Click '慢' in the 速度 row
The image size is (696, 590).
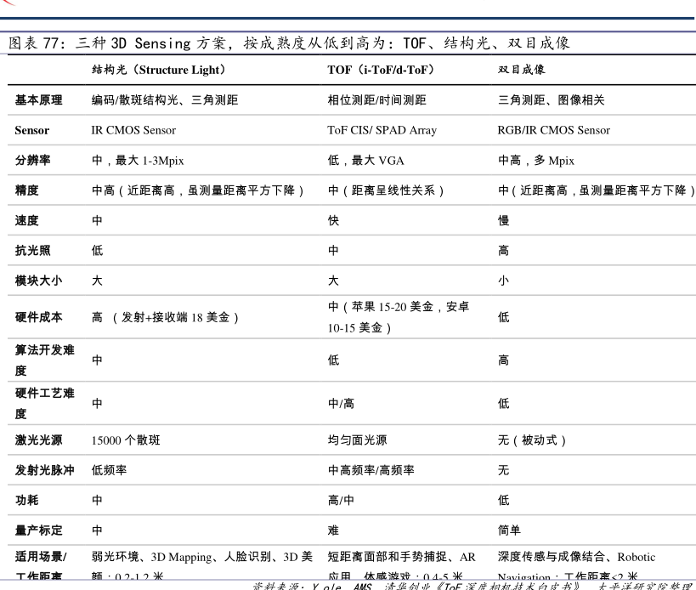[503, 220]
